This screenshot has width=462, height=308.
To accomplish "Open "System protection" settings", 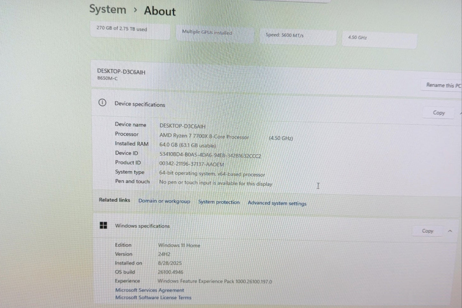I will coord(219,202).
